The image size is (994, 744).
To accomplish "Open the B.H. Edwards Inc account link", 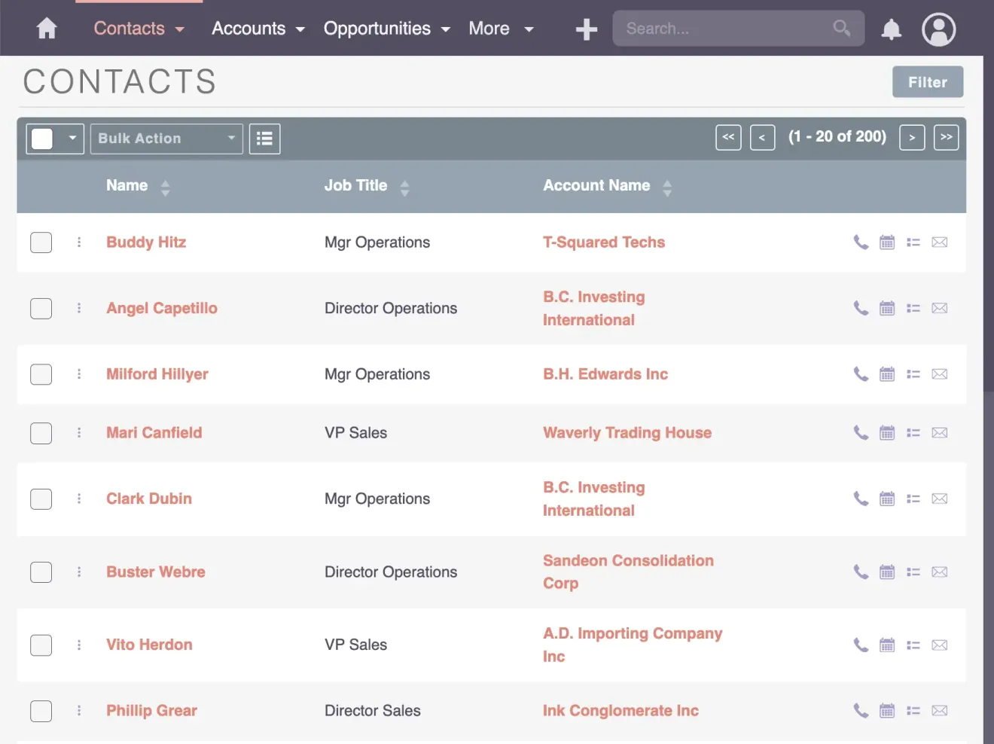I will (x=605, y=374).
